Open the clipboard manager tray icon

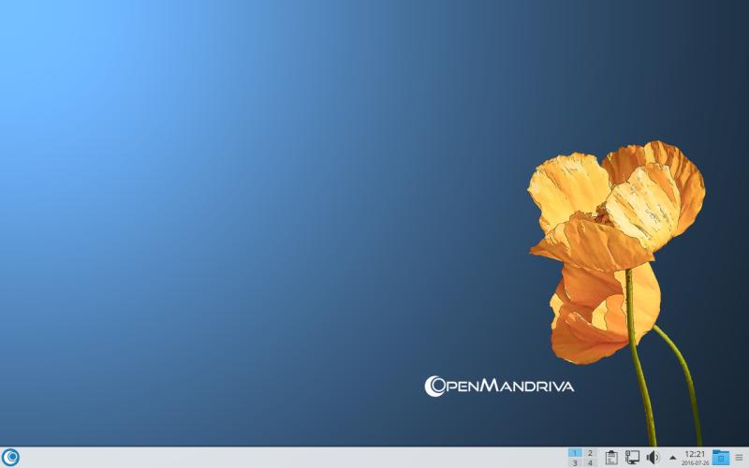click(x=610, y=457)
